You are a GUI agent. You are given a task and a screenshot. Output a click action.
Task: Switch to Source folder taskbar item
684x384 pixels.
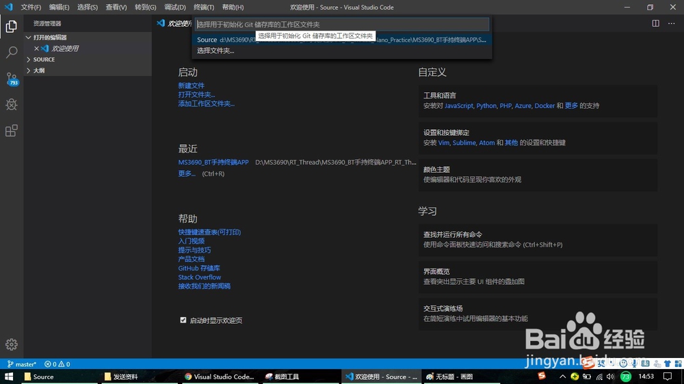[x=59, y=376]
